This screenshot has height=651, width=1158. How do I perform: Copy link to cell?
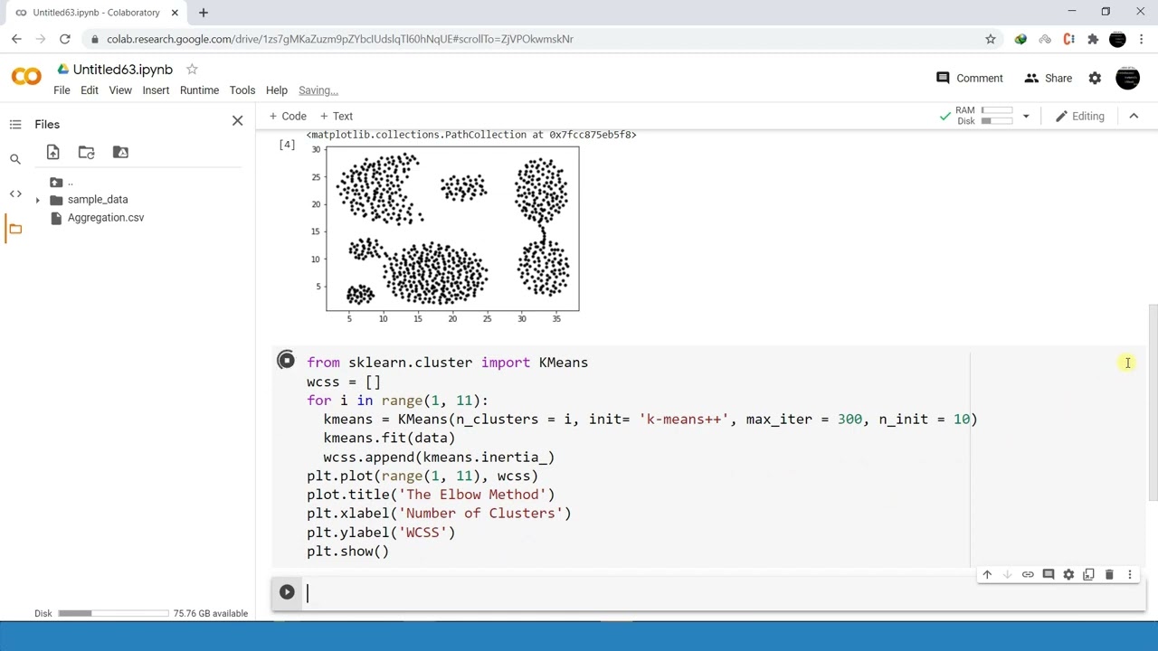tap(1028, 575)
